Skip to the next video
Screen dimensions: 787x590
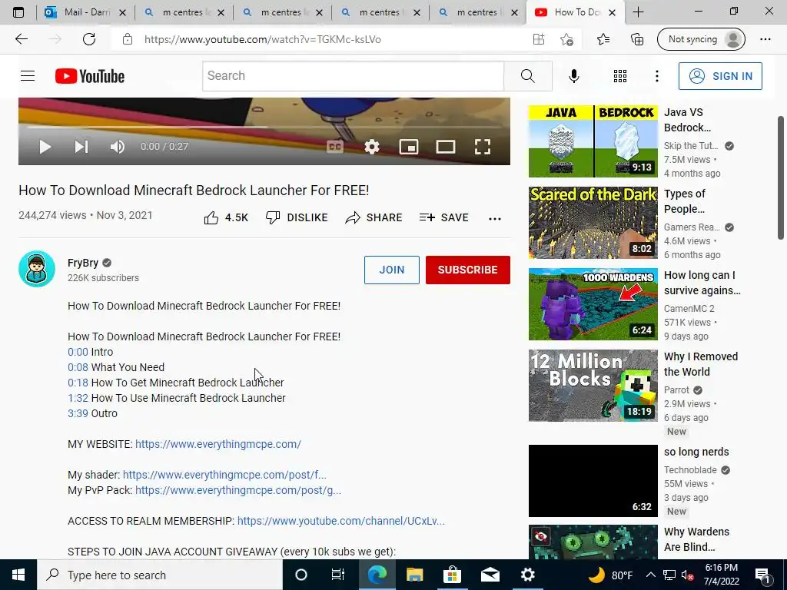click(81, 147)
